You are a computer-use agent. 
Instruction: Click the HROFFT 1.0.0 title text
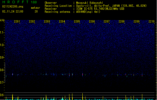pos(19,2)
